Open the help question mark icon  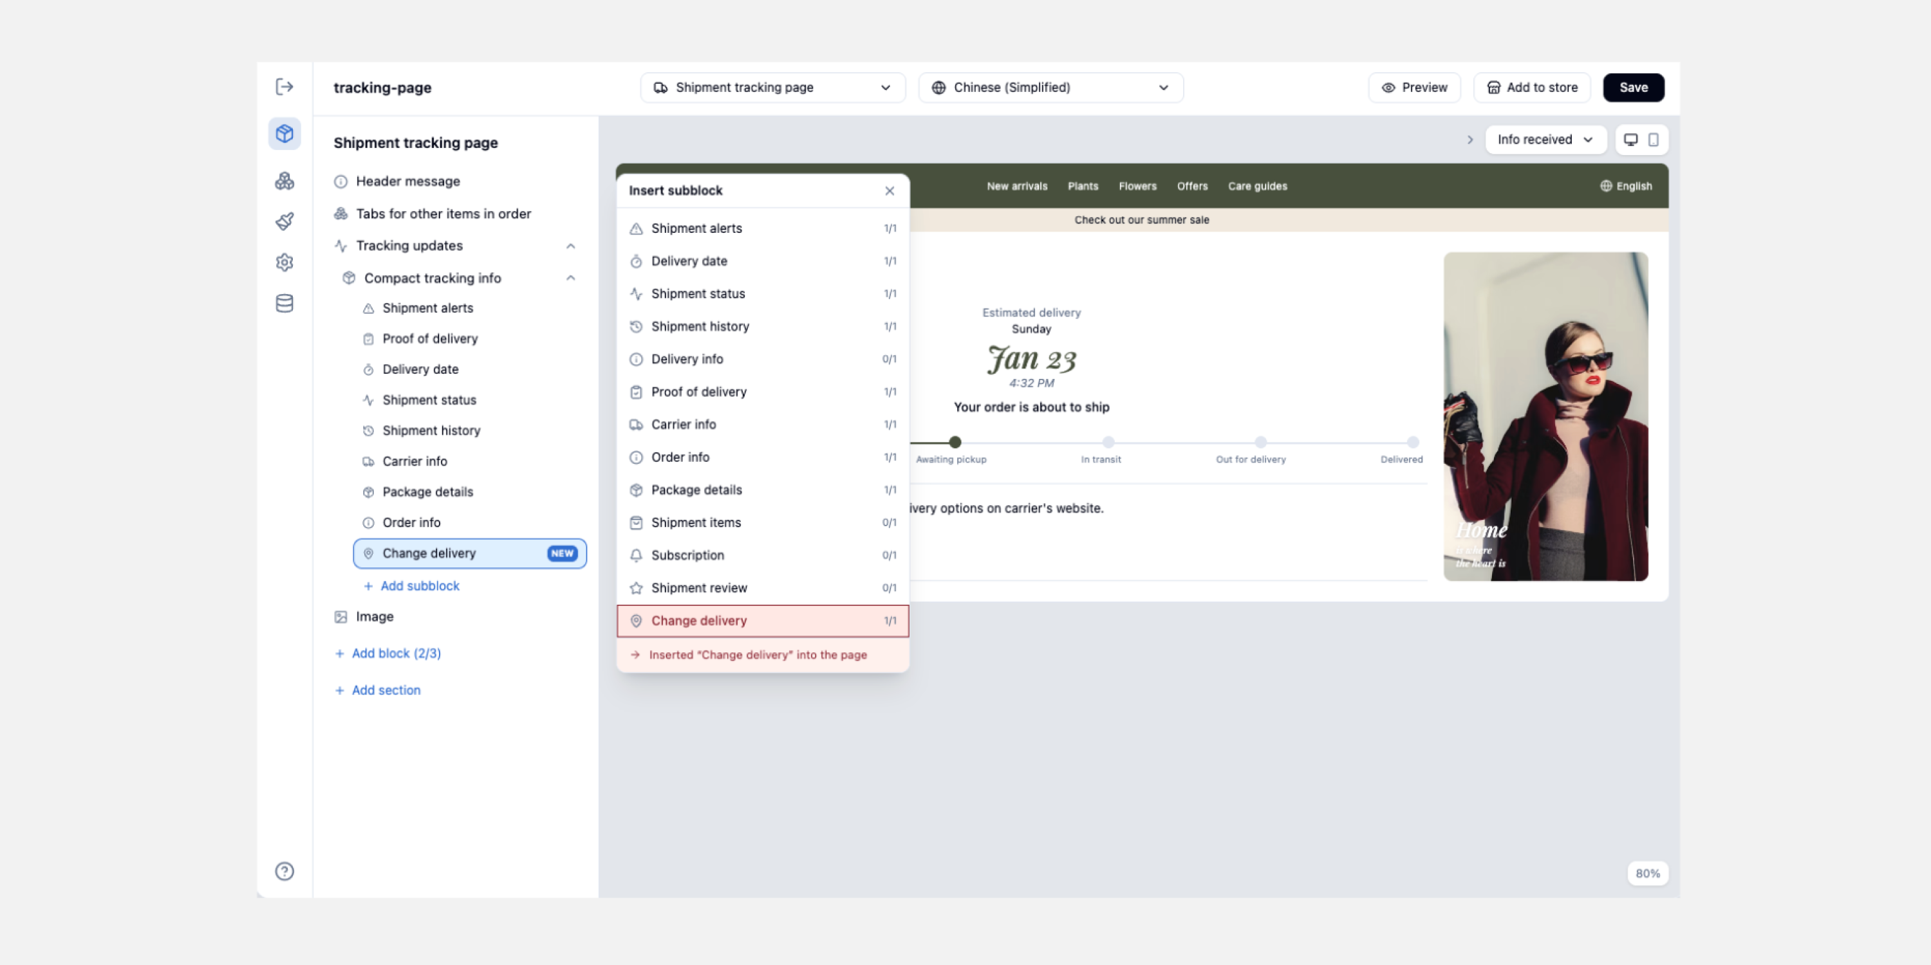(x=284, y=871)
